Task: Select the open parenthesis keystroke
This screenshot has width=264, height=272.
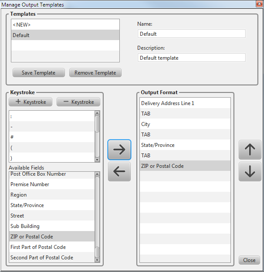Action: click(52, 147)
